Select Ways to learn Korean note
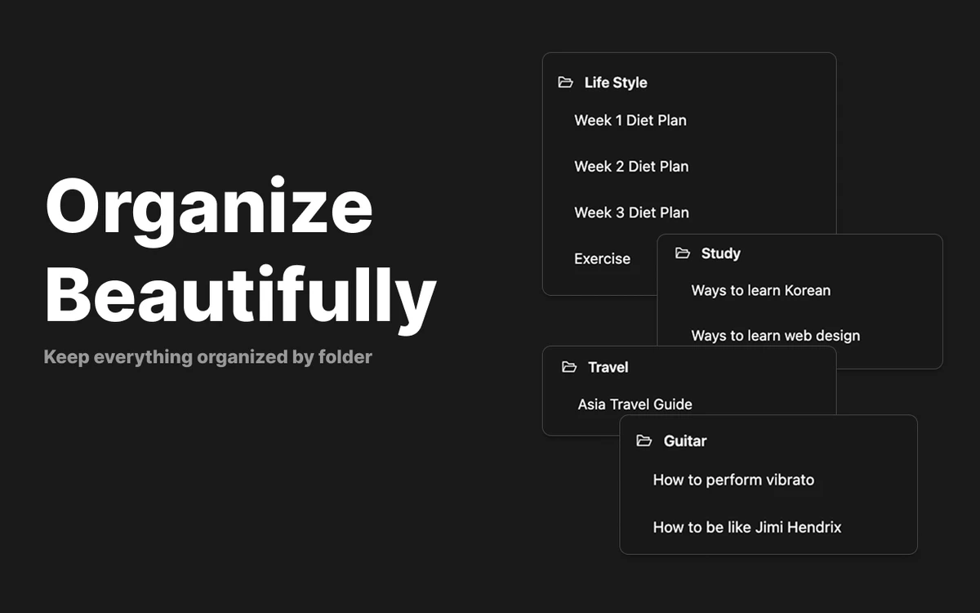The width and height of the screenshot is (980, 613). point(760,290)
